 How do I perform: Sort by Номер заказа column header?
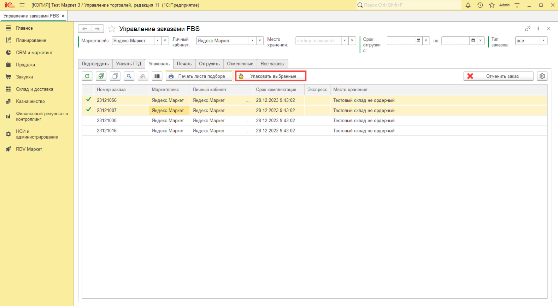122,90
